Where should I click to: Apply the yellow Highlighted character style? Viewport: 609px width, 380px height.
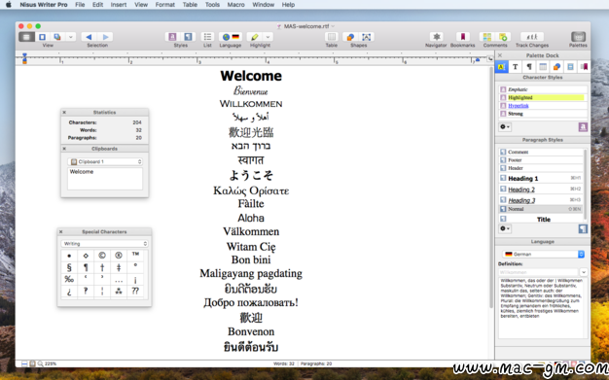click(543, 97)
